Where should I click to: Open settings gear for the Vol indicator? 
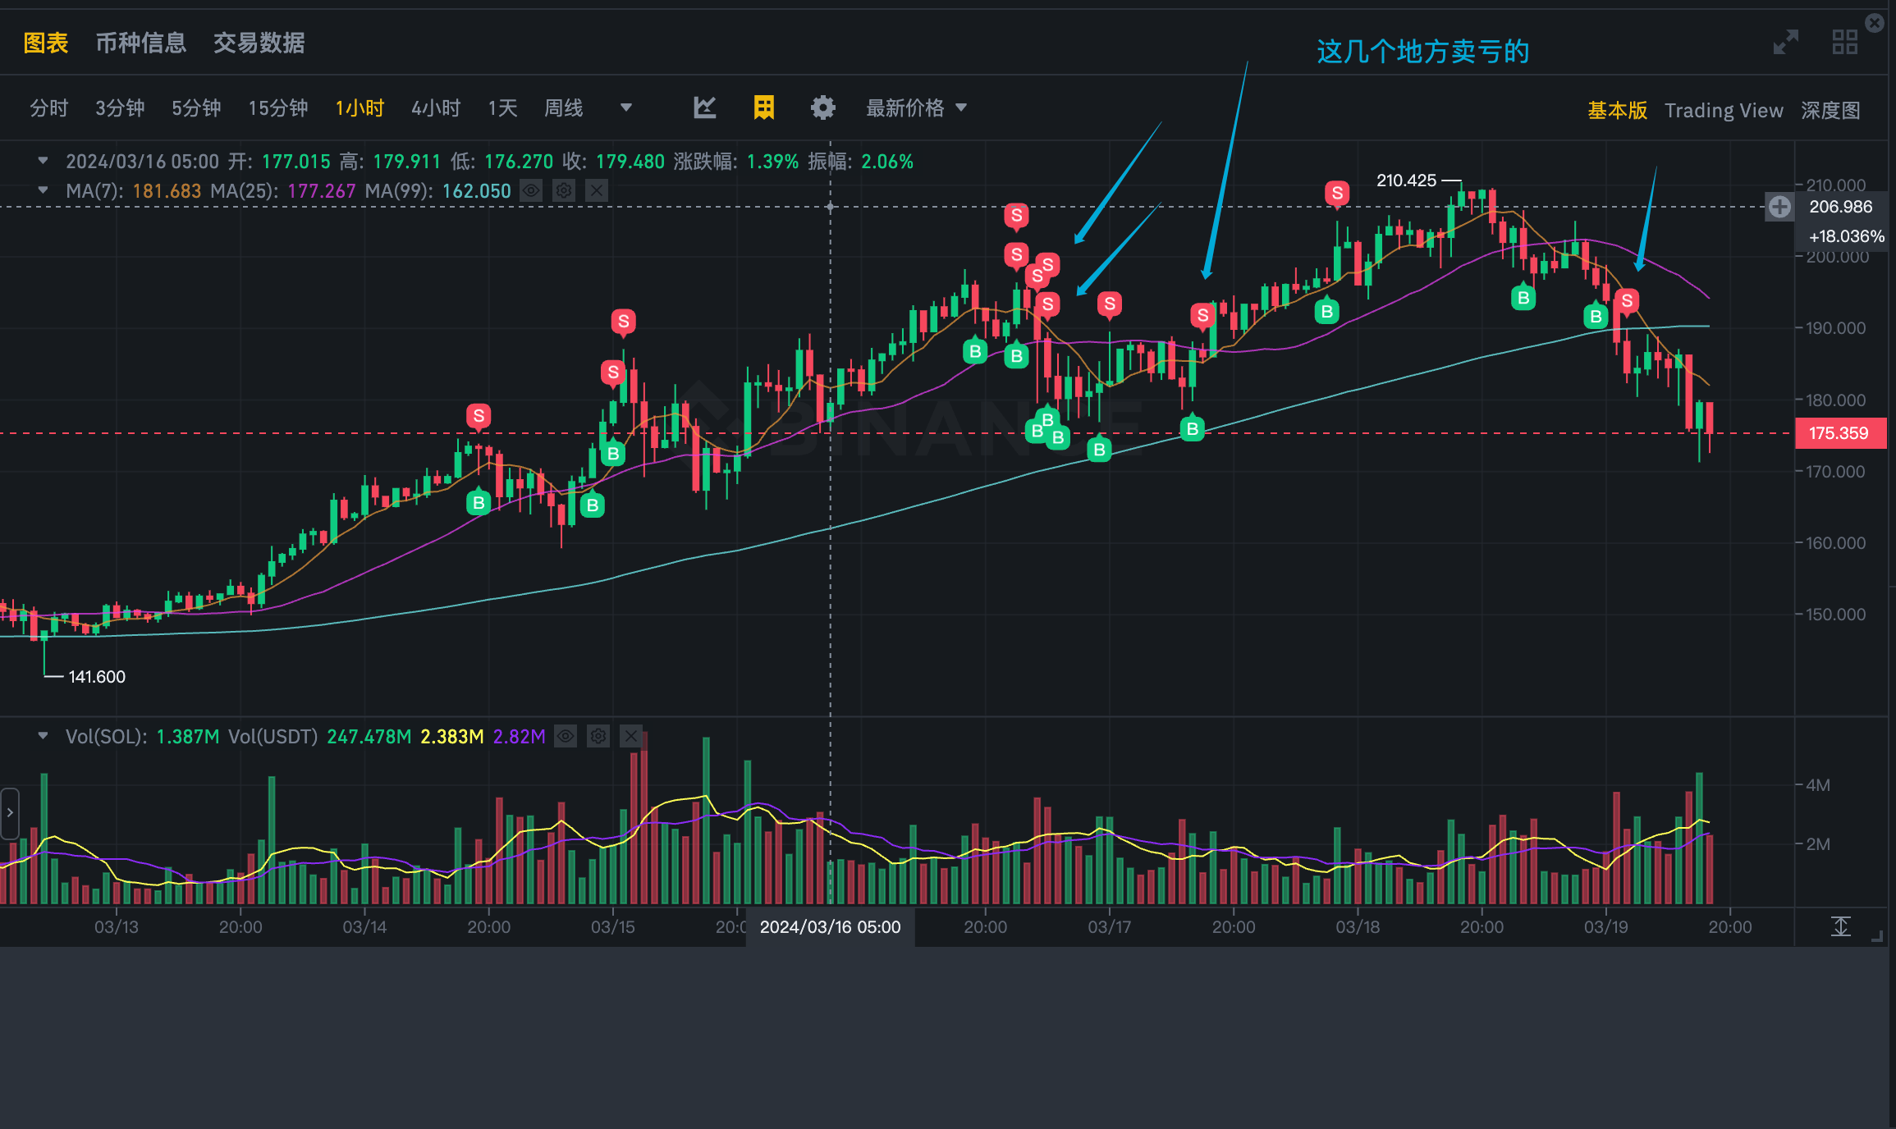598,736
